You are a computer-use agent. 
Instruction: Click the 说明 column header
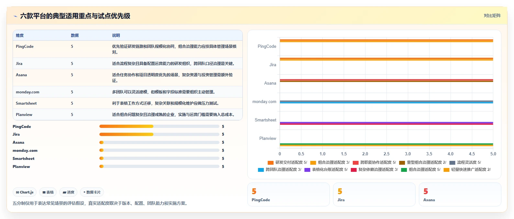click(116, 36)
